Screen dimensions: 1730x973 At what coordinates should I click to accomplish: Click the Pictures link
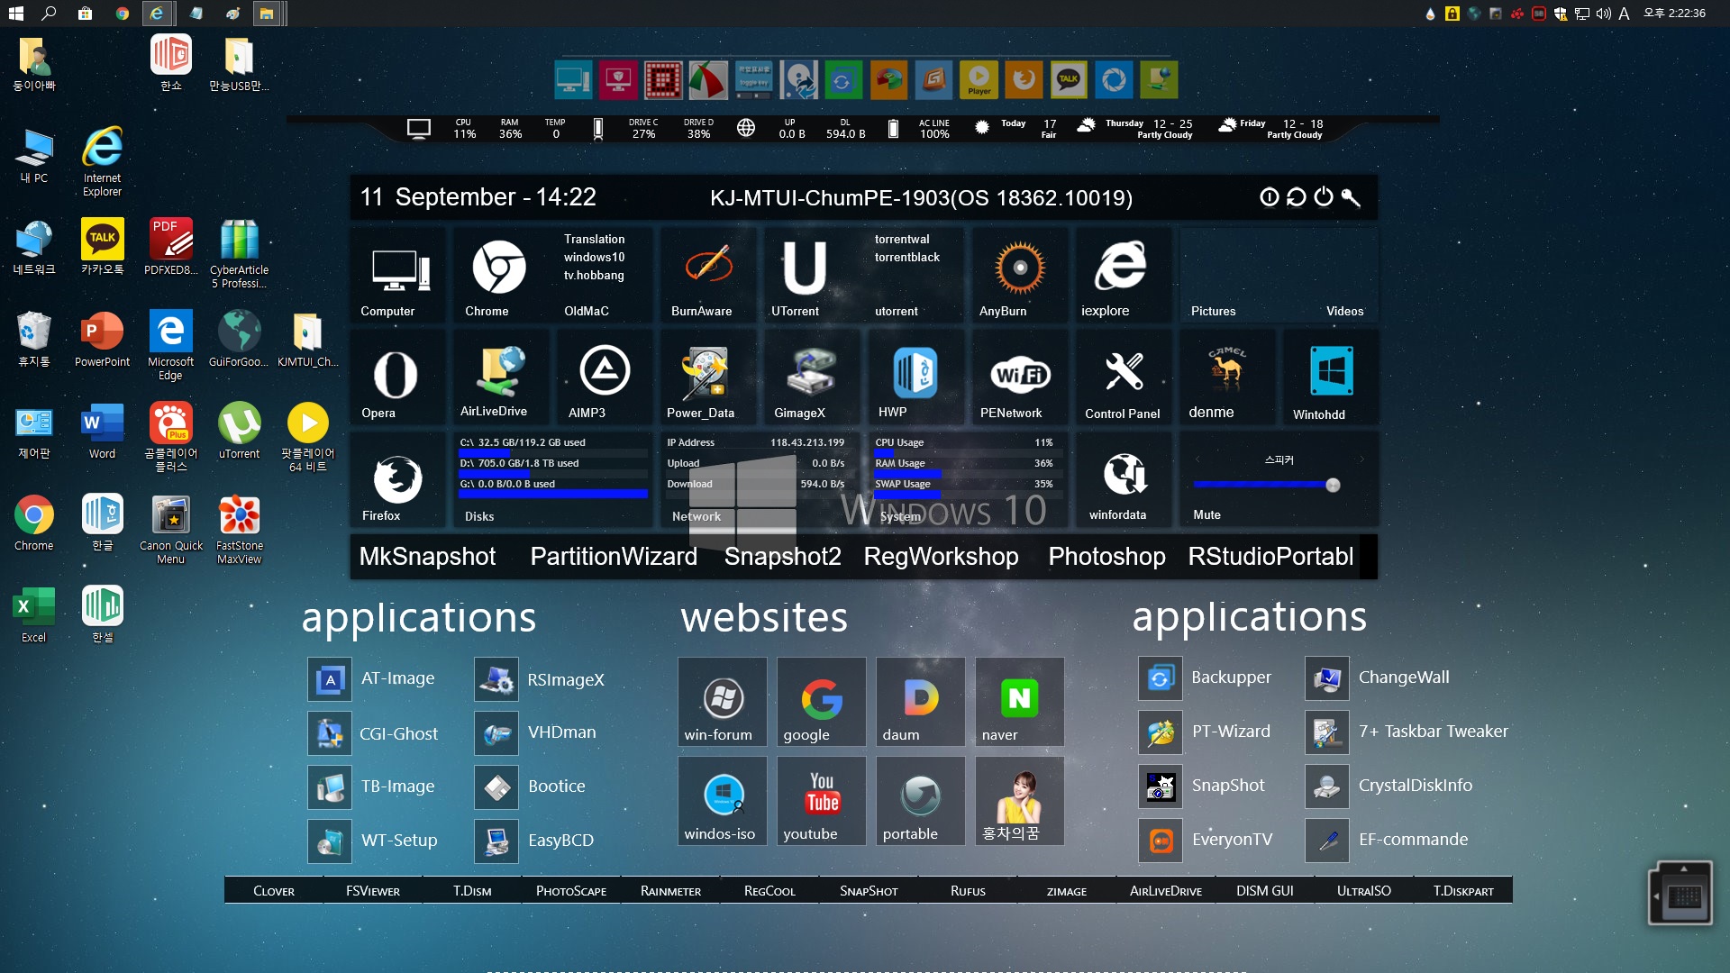tap(1213, 311)
